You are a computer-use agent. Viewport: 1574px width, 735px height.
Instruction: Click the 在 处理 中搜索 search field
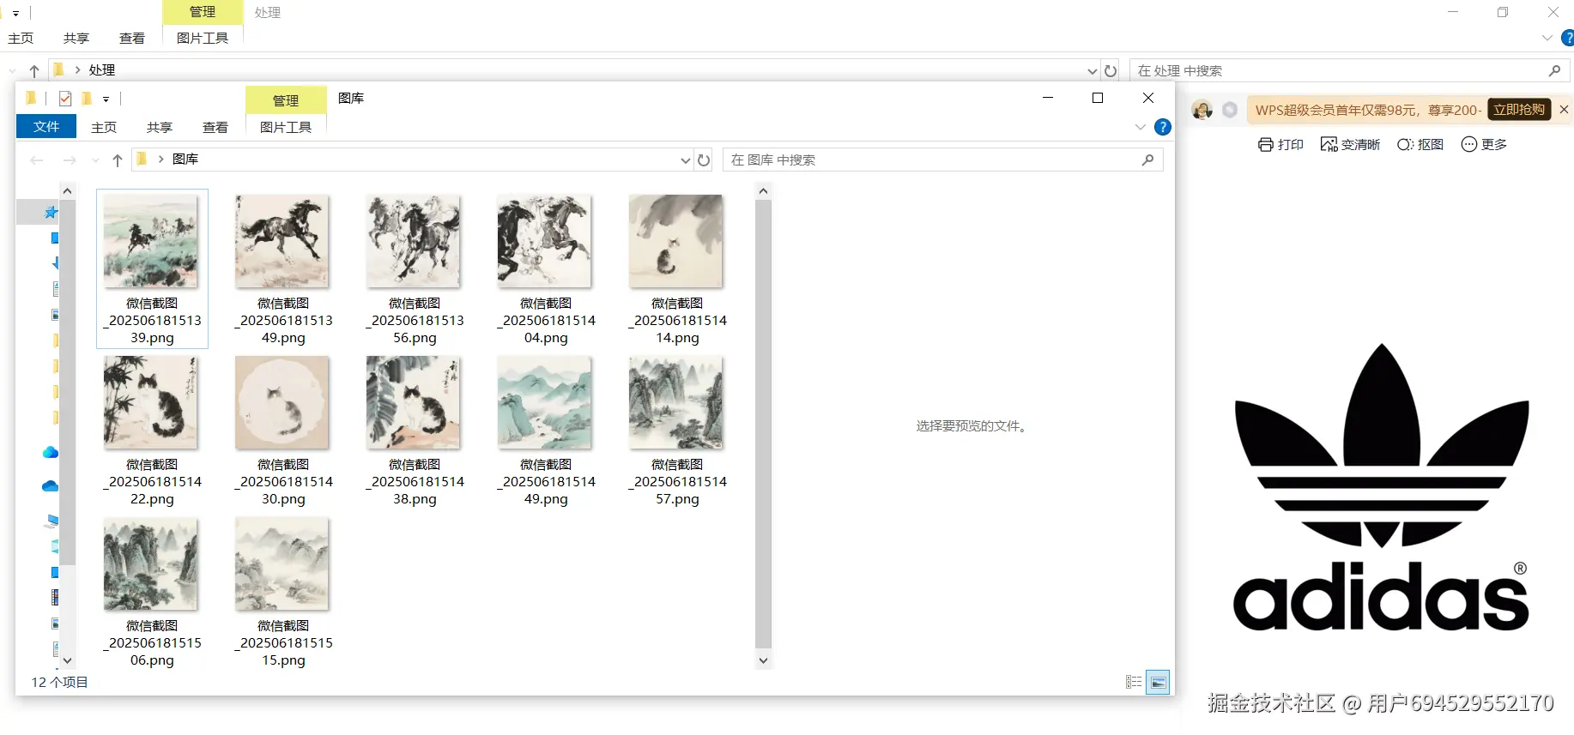pos(1349,70)
